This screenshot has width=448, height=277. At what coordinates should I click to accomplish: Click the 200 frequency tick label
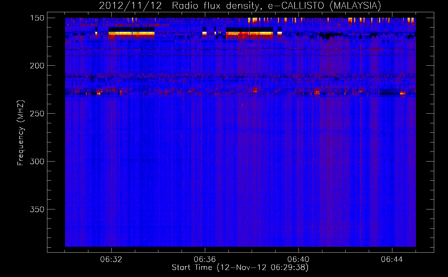(37, 66)
